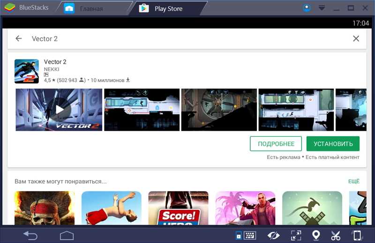This screenshot has height=243, width=375.
Task: Go back with the search bar arrow
Action: [19, 38]
